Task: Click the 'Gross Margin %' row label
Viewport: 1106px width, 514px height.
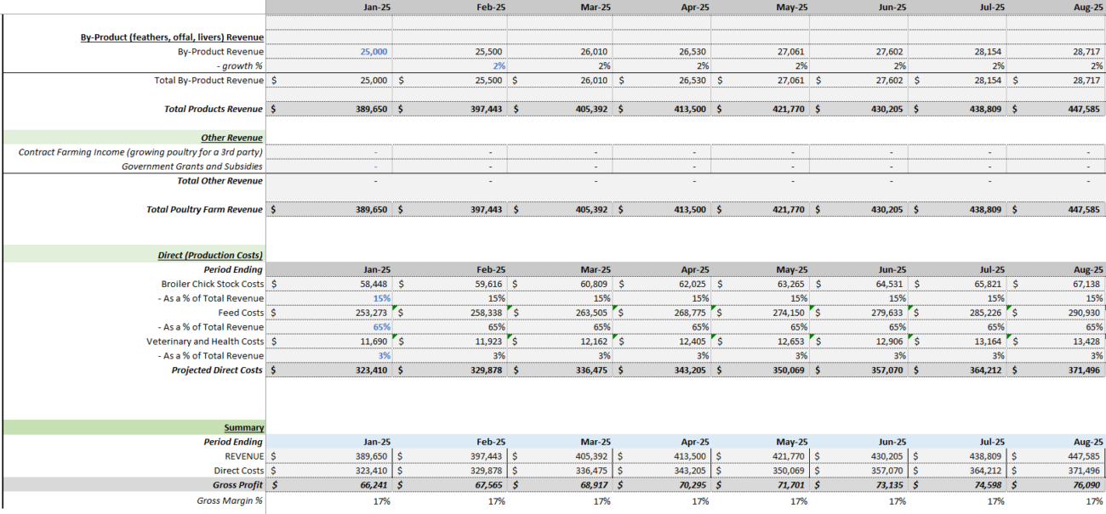Action: tap(230, 501)
